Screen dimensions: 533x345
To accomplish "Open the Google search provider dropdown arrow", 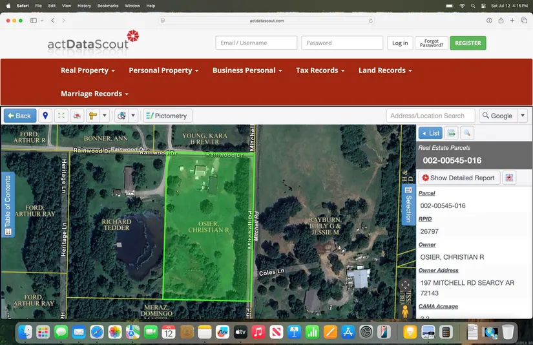I will pos(523,116).
